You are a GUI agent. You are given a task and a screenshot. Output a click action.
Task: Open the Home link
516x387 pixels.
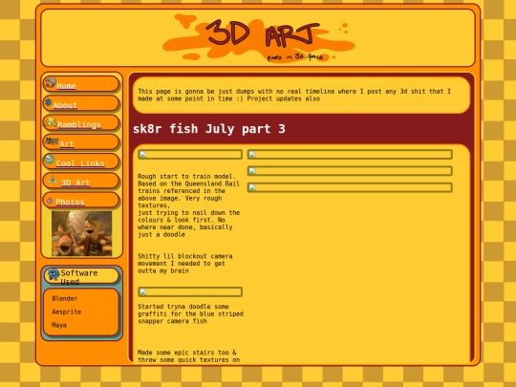click(x=67, y=86)
